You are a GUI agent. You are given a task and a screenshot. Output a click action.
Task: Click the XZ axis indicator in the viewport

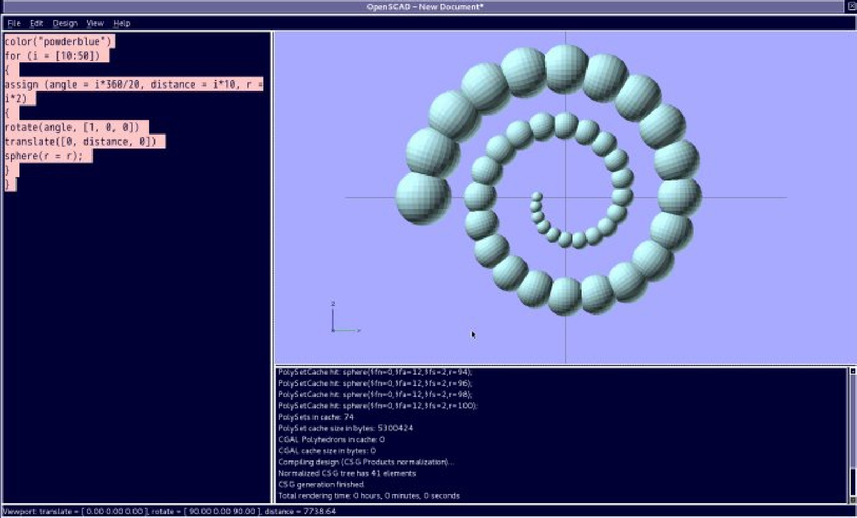[343, 320]
